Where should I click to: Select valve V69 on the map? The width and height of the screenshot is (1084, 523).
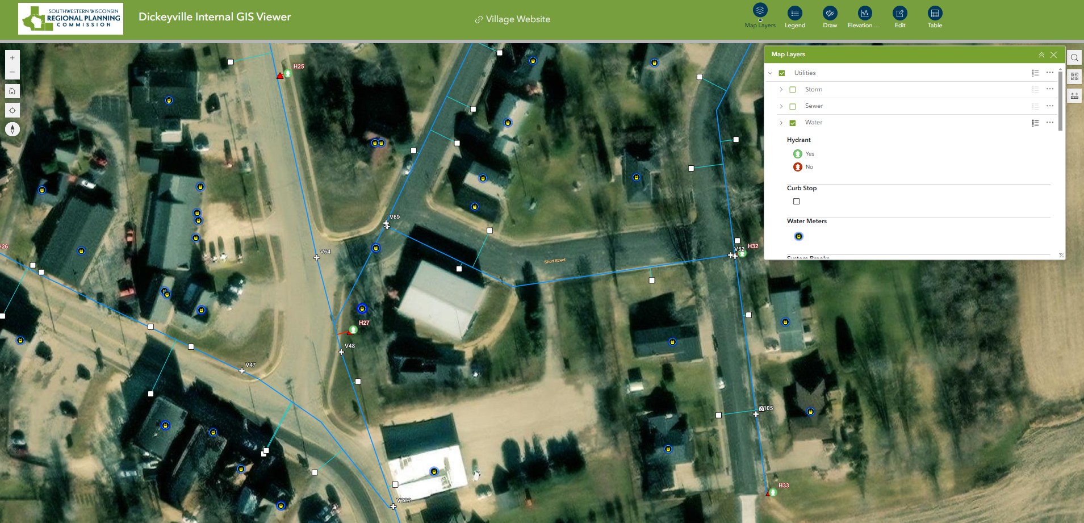point(387,225)
